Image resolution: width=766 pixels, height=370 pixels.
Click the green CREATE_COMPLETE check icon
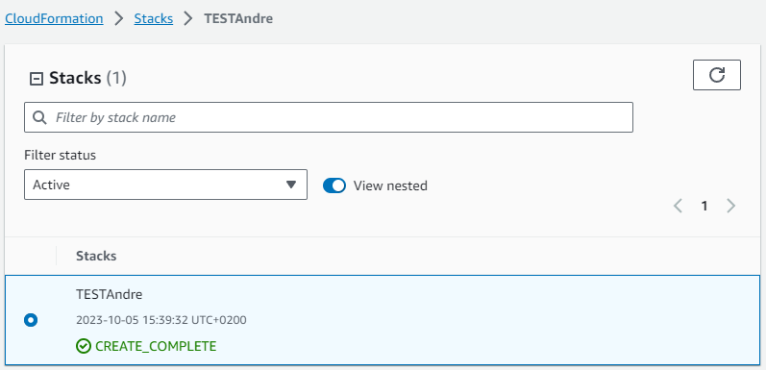tap(84, 347)
